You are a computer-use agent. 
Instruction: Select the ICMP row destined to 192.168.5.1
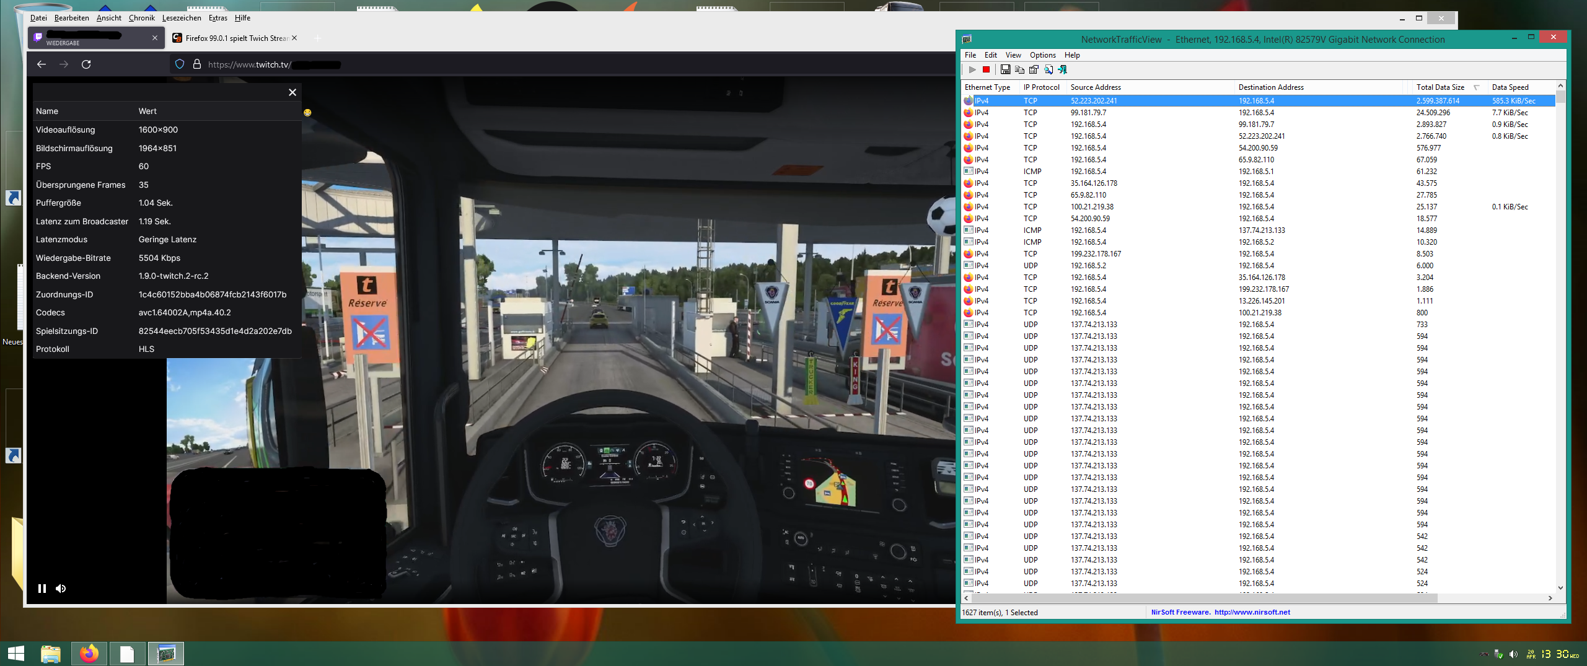(x=1258, y=172)
